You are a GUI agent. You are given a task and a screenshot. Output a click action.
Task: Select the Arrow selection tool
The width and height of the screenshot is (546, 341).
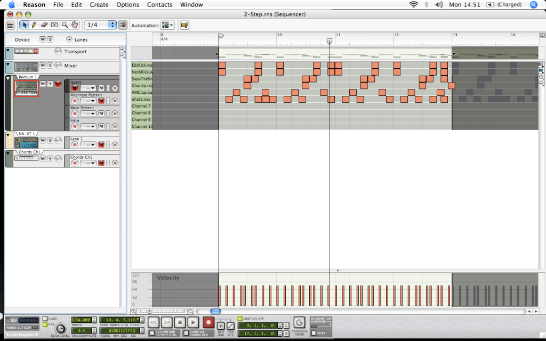pyautogui.click(x=24, y=25)
